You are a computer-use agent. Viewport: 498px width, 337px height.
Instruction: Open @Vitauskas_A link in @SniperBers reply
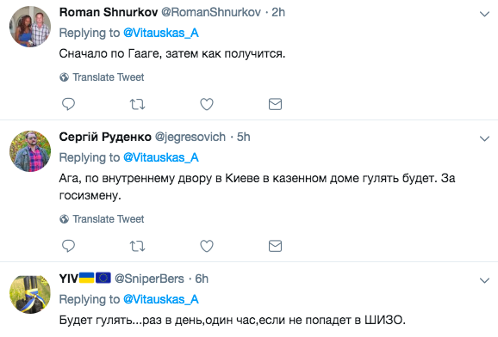point(161,299)
